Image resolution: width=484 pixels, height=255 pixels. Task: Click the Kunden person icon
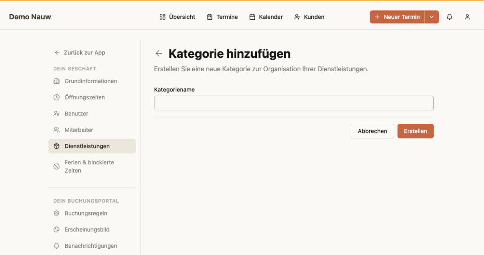point(297,17)
